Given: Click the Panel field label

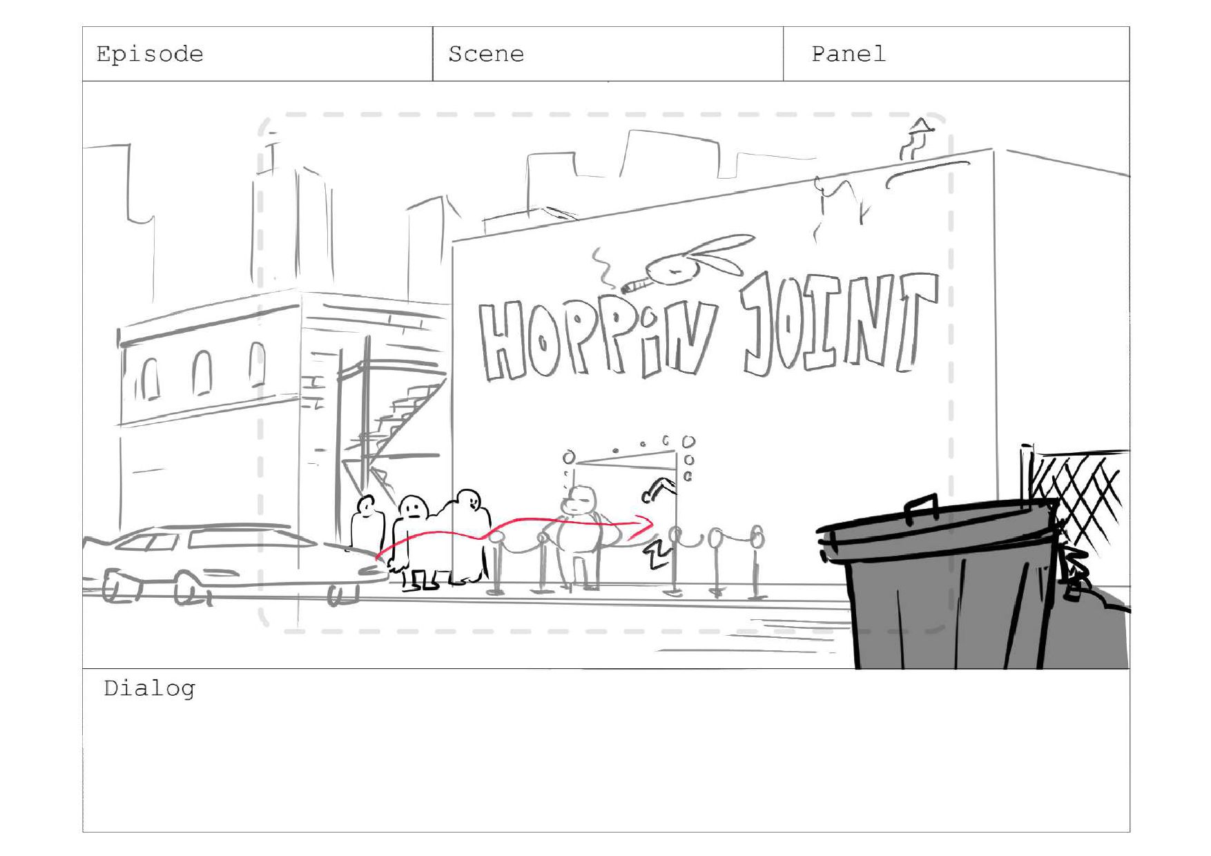Looking at the screenshot, I should (x=849, y=54).
